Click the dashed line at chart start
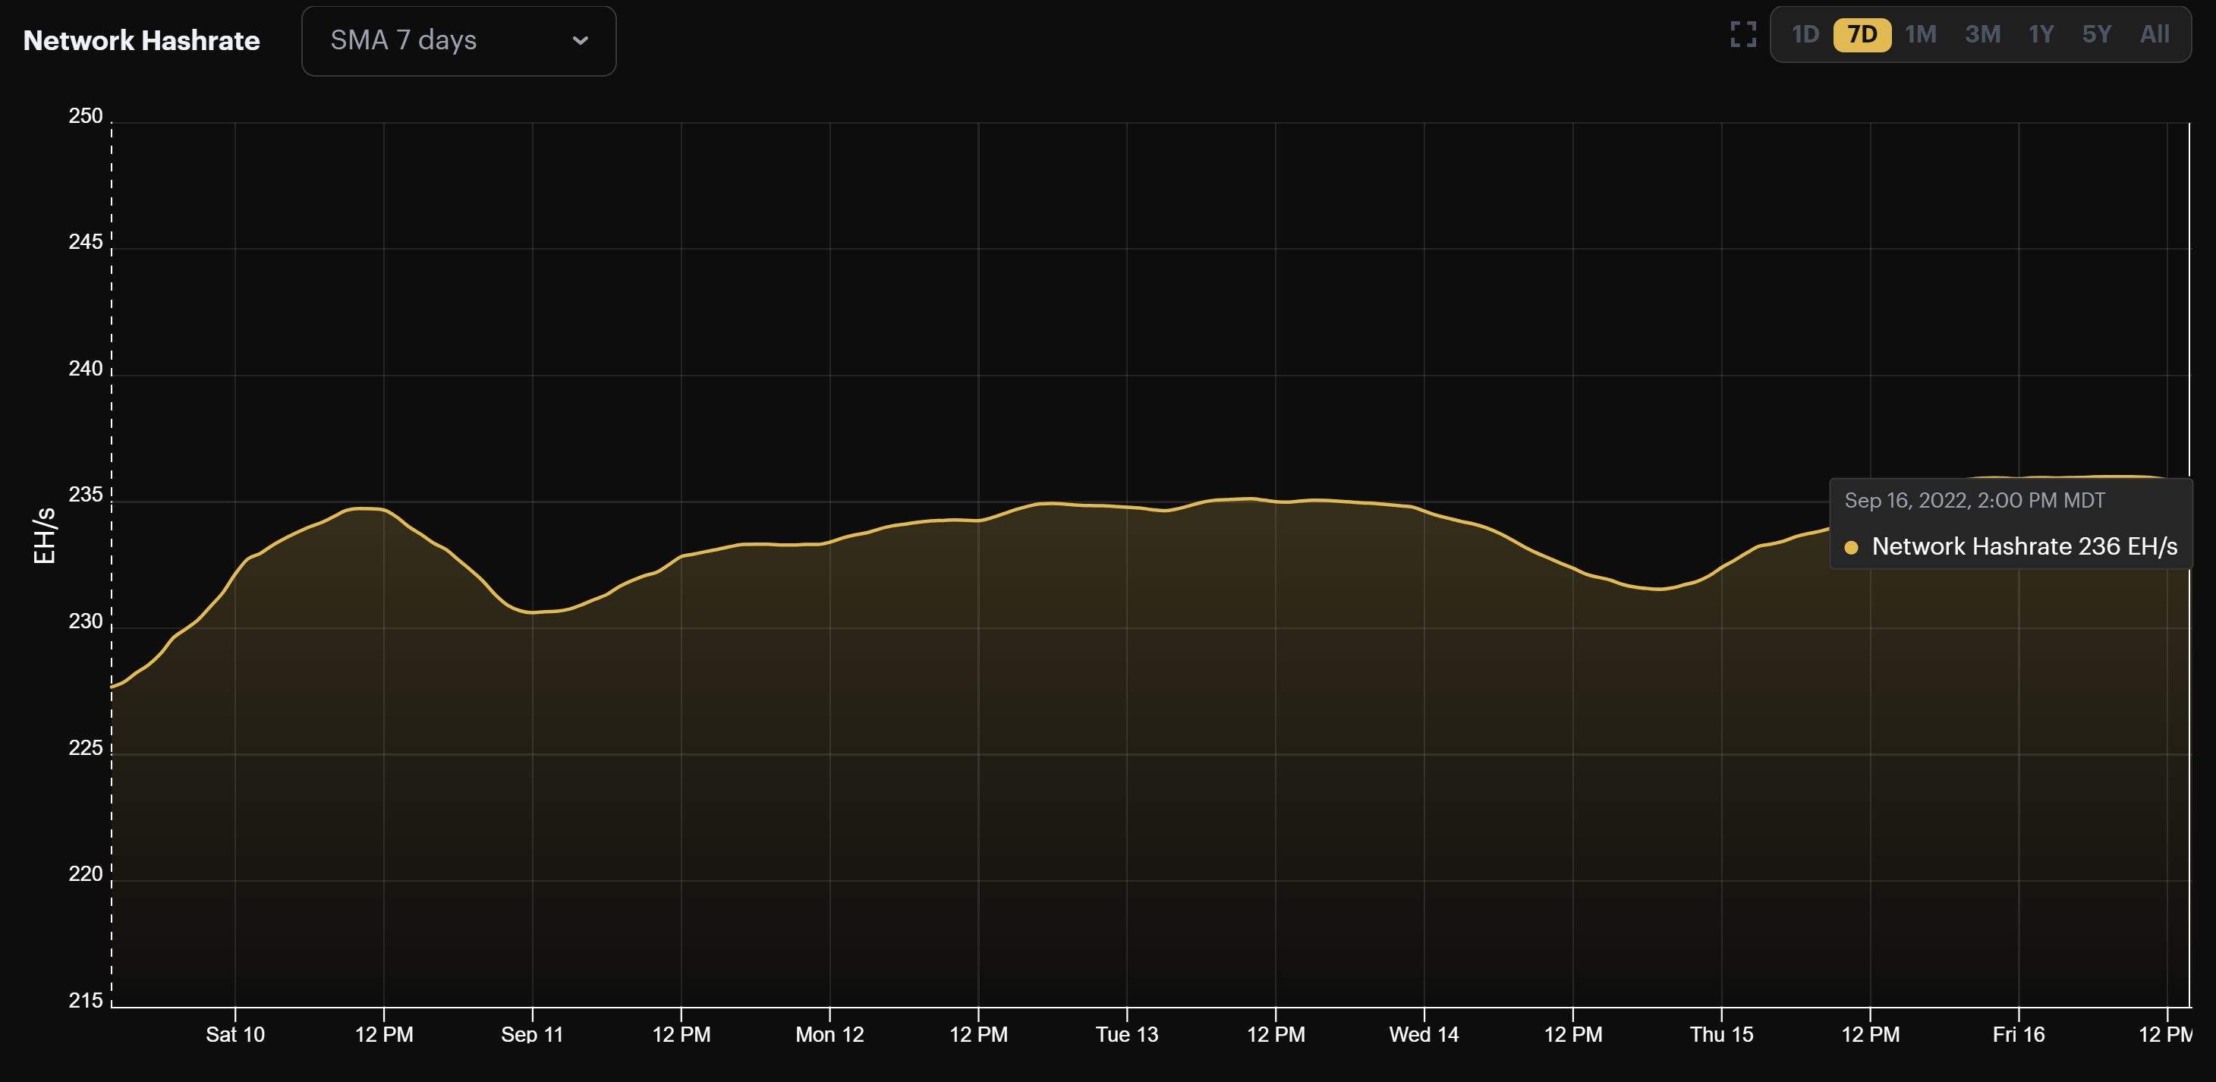Image resolution: width=2216 pixels, height=1082 pixels. tap(109, 559)
